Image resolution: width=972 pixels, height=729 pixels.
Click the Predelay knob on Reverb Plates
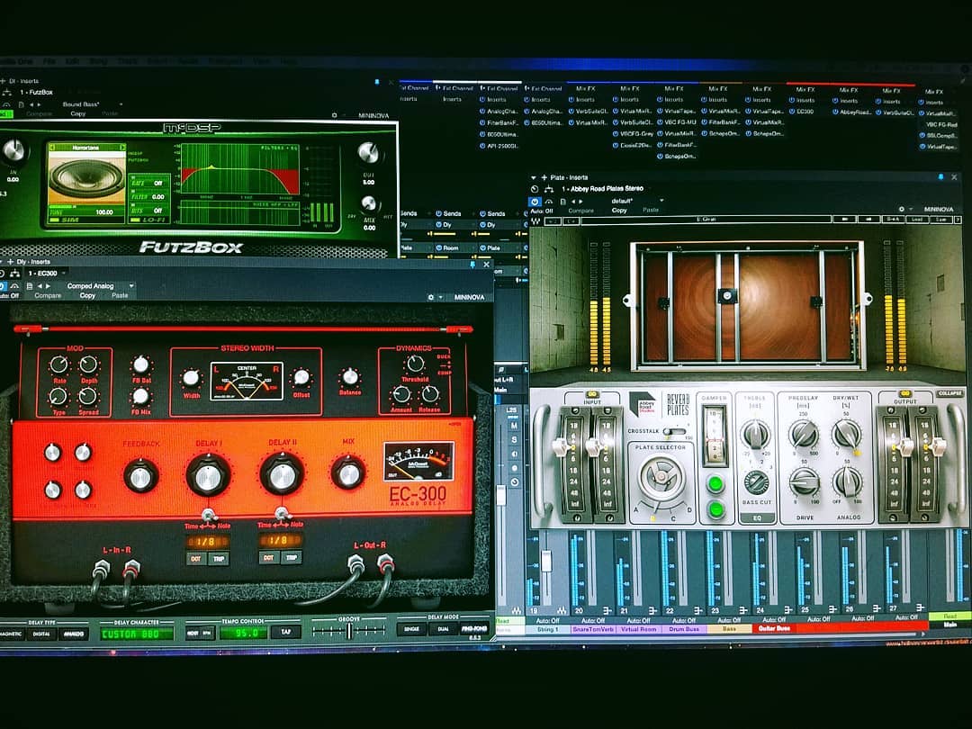[803, 435]
